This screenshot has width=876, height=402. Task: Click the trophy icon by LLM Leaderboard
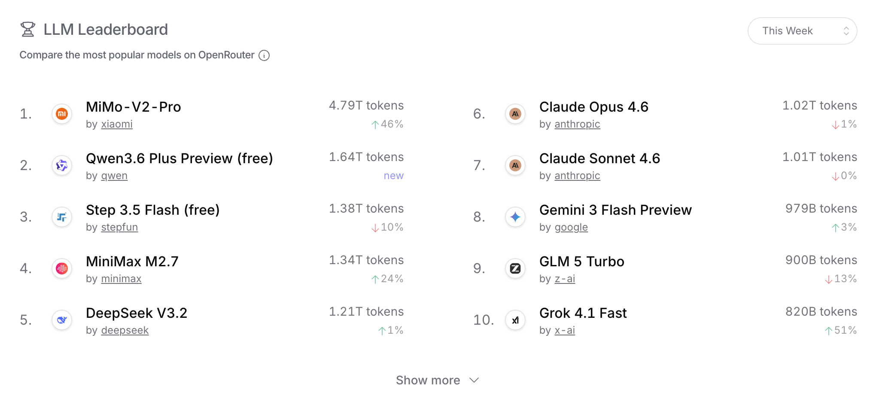[28, 29]
